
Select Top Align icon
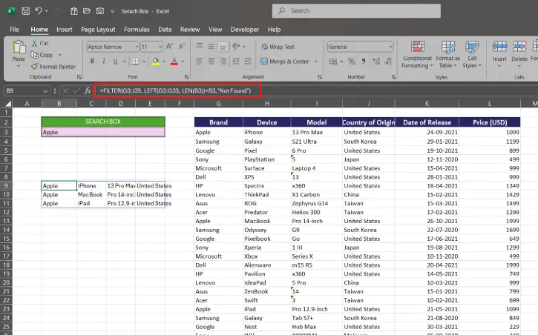pyautogui.click(x=200, y=46)
